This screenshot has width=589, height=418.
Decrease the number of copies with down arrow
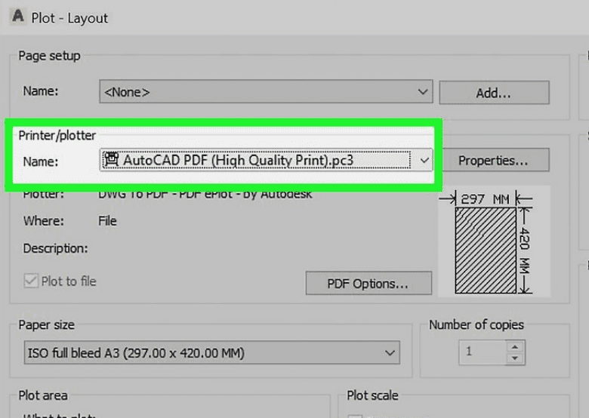[515, 358]
